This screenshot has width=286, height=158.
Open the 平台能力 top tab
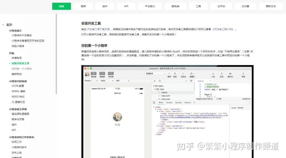point(150,6)
